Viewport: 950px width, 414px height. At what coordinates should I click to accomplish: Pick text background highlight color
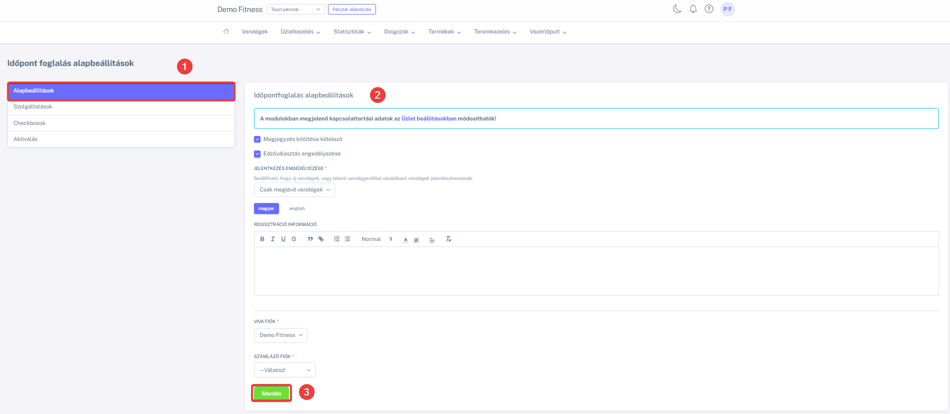tap(416, 239)
